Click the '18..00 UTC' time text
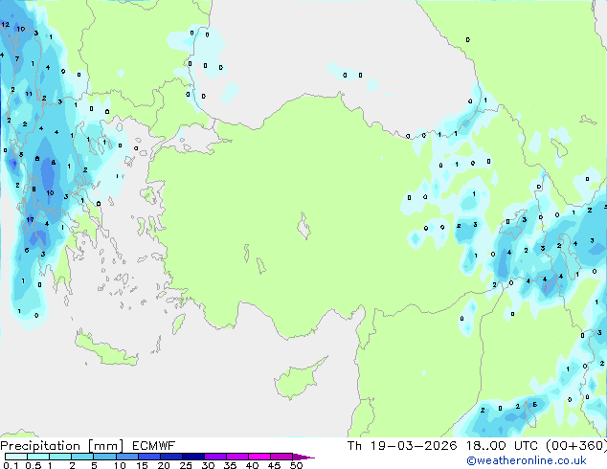This screenshot has width=607, height=469. pyautogui.click(x=502, y=446)
